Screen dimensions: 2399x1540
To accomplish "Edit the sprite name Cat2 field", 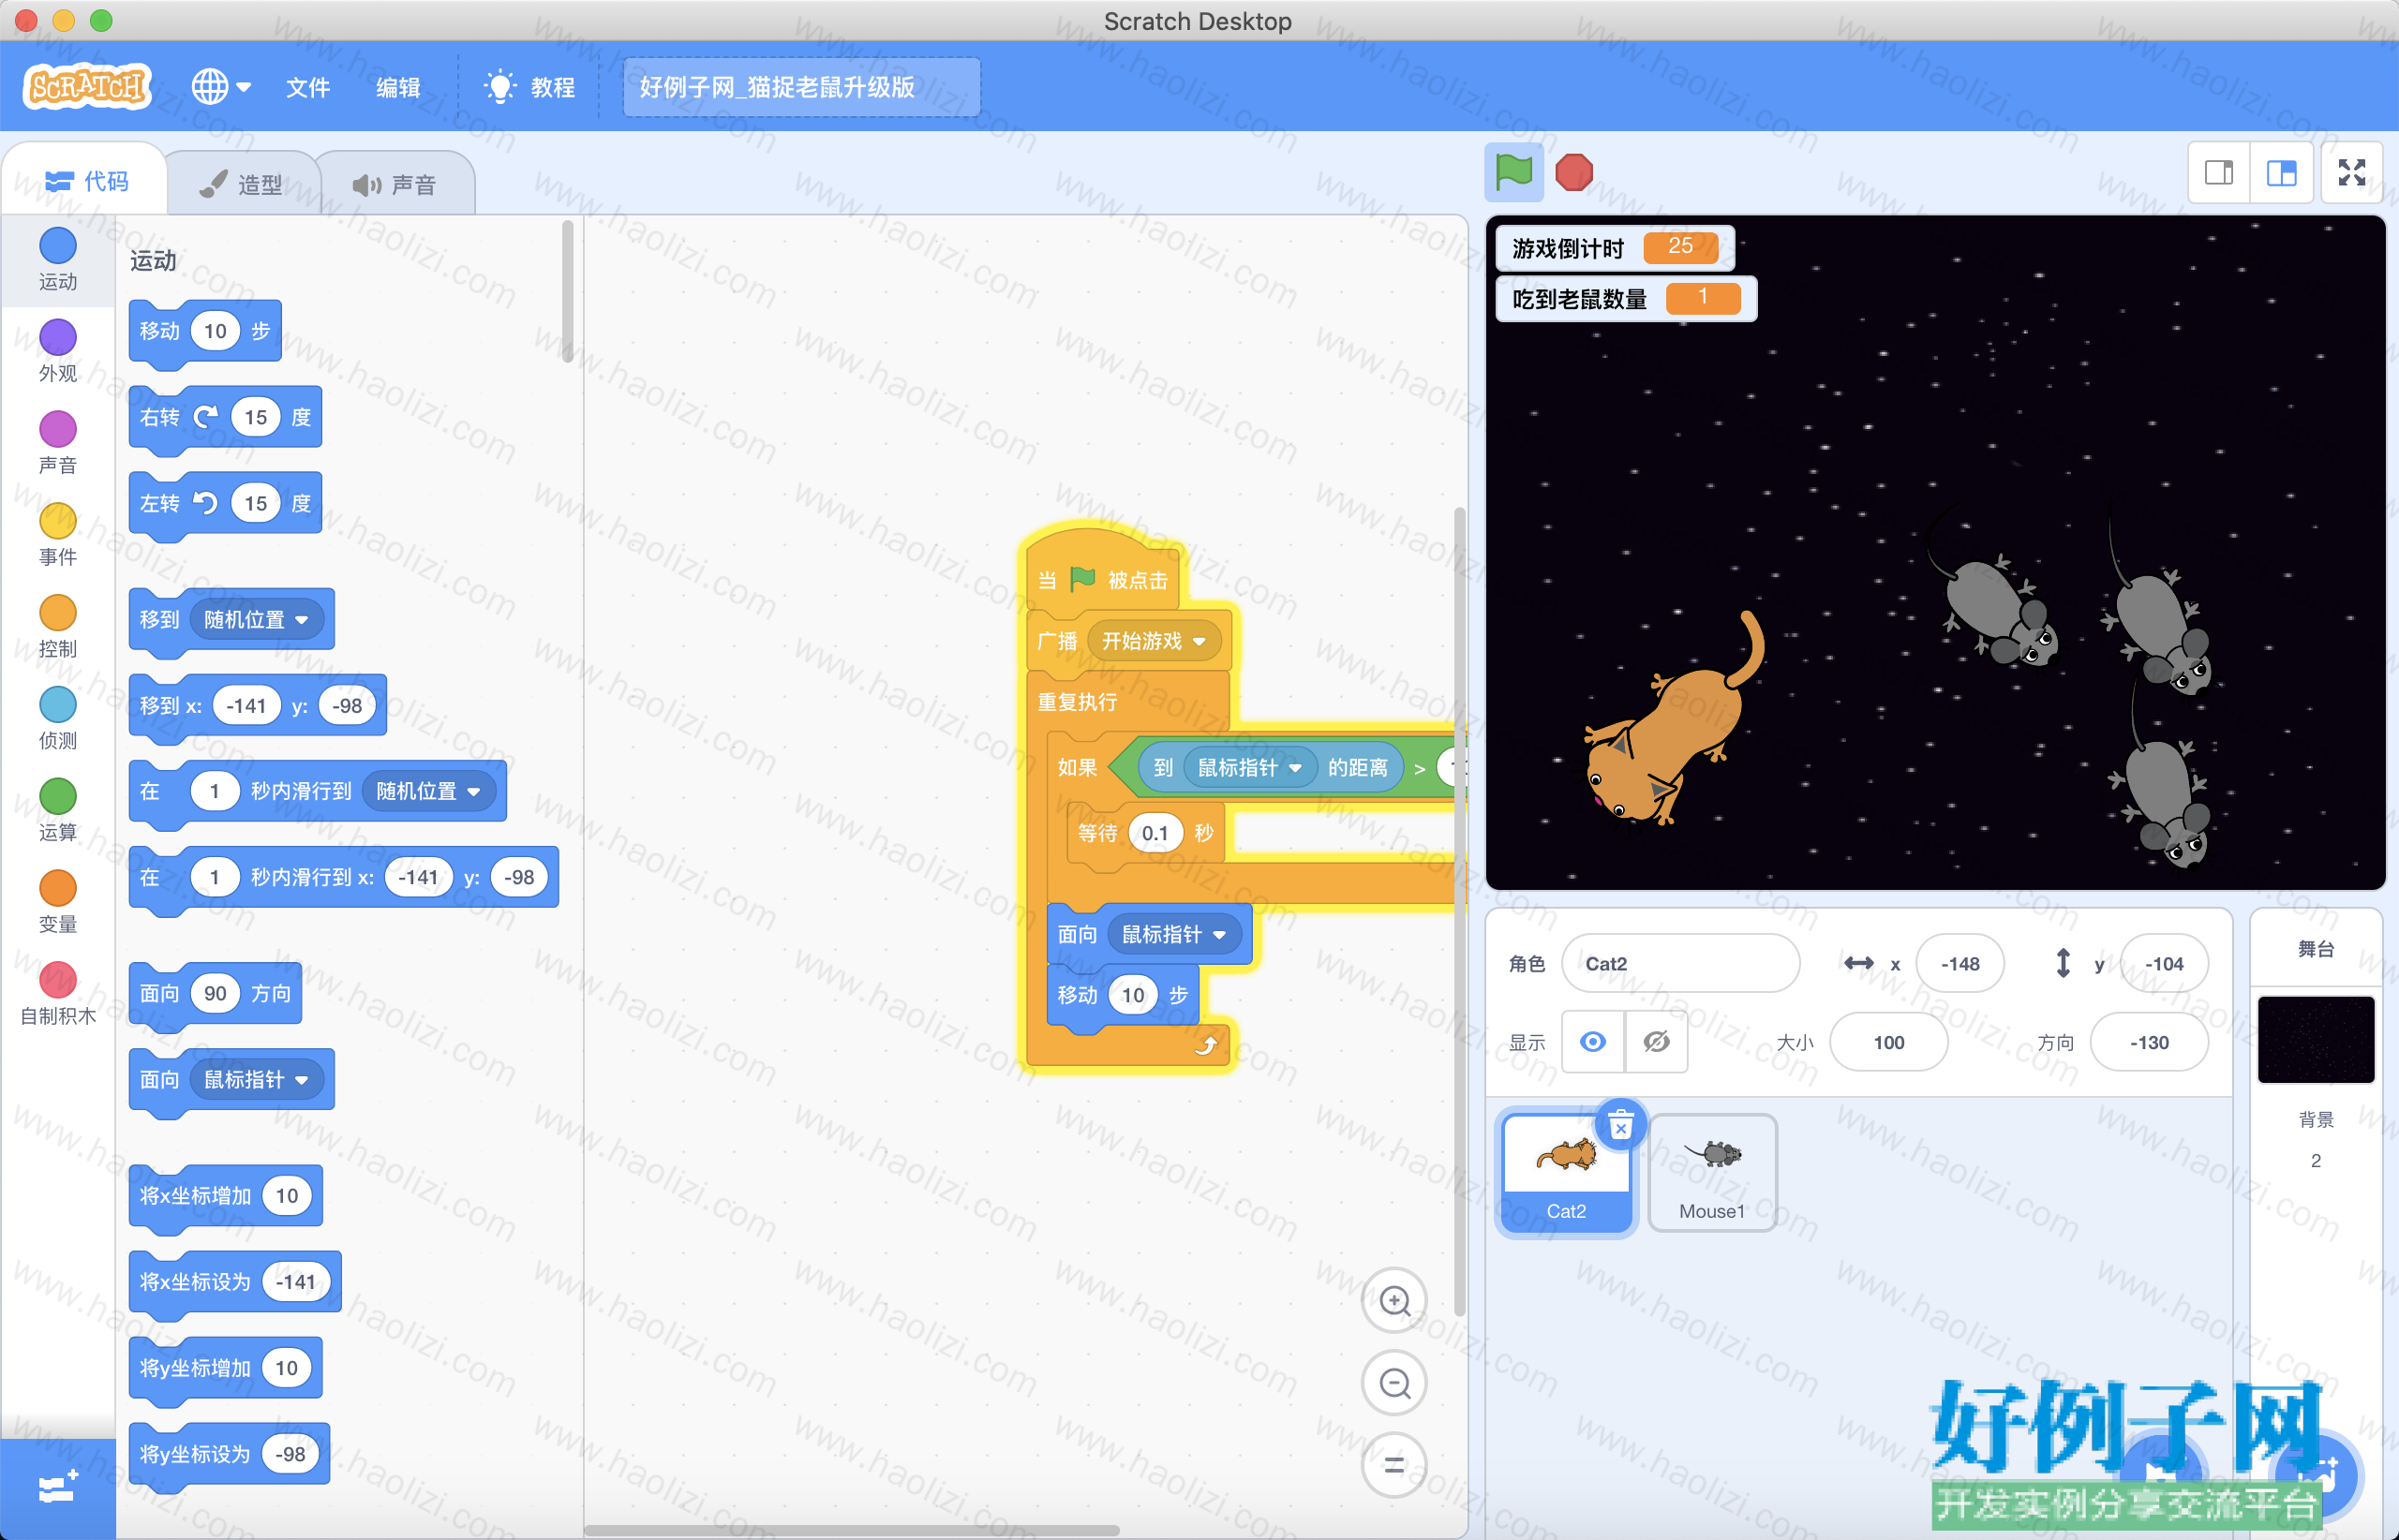I will coord(1679,963).
